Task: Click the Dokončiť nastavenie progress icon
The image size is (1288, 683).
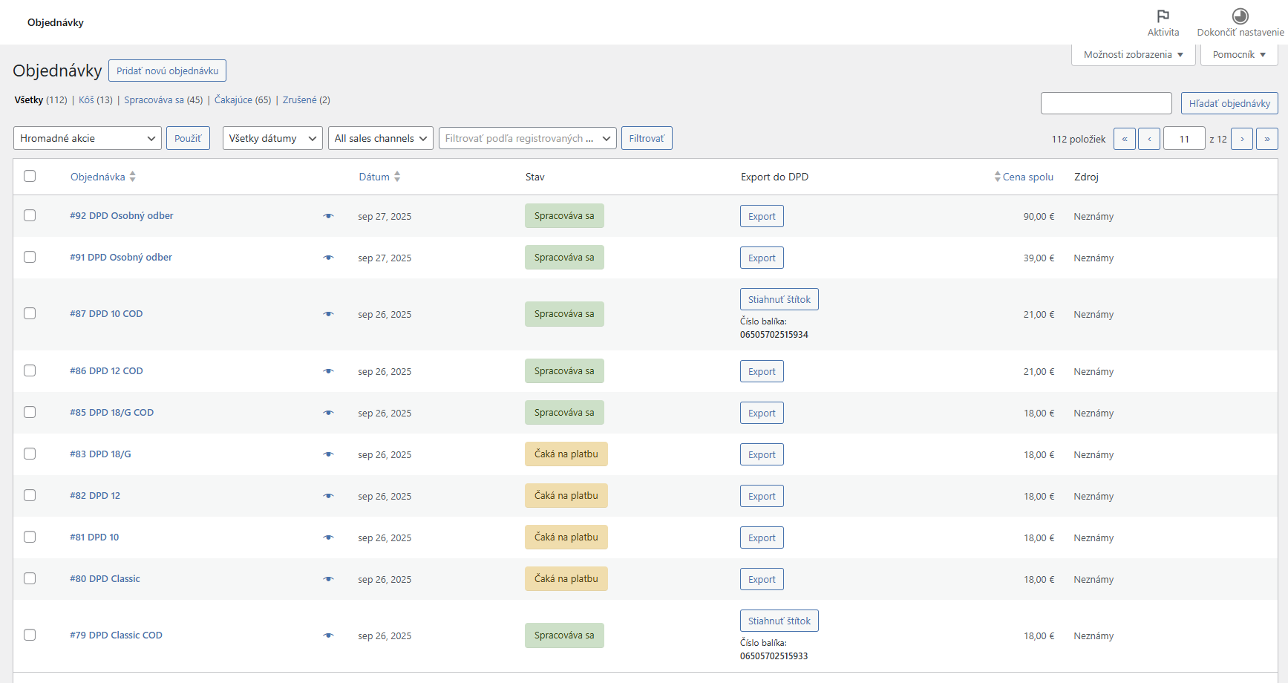Action: (1240, 16)
